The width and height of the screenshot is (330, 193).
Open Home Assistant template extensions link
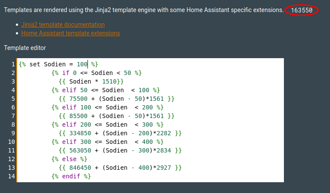(x=71, y=33)
